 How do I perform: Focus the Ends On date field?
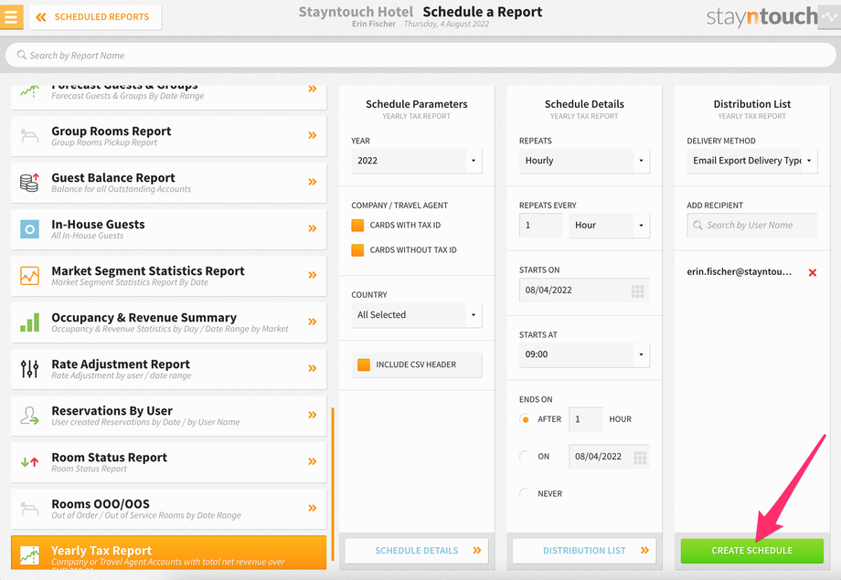[x=610, y=457]
